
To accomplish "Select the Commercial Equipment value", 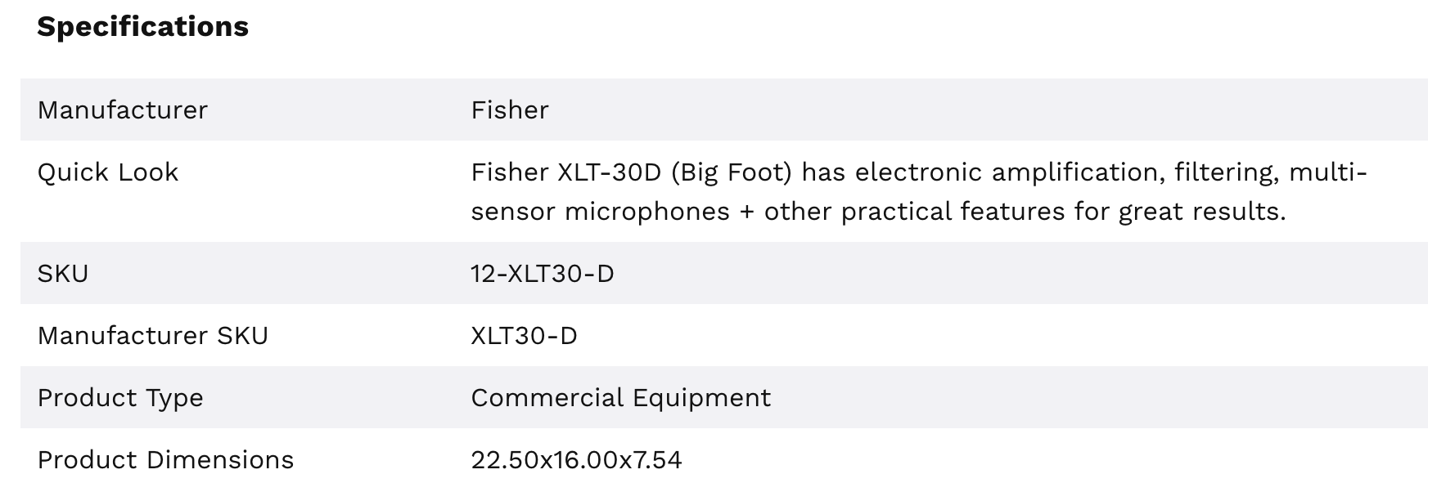I will pyautogui.click(x=620, y=398).
